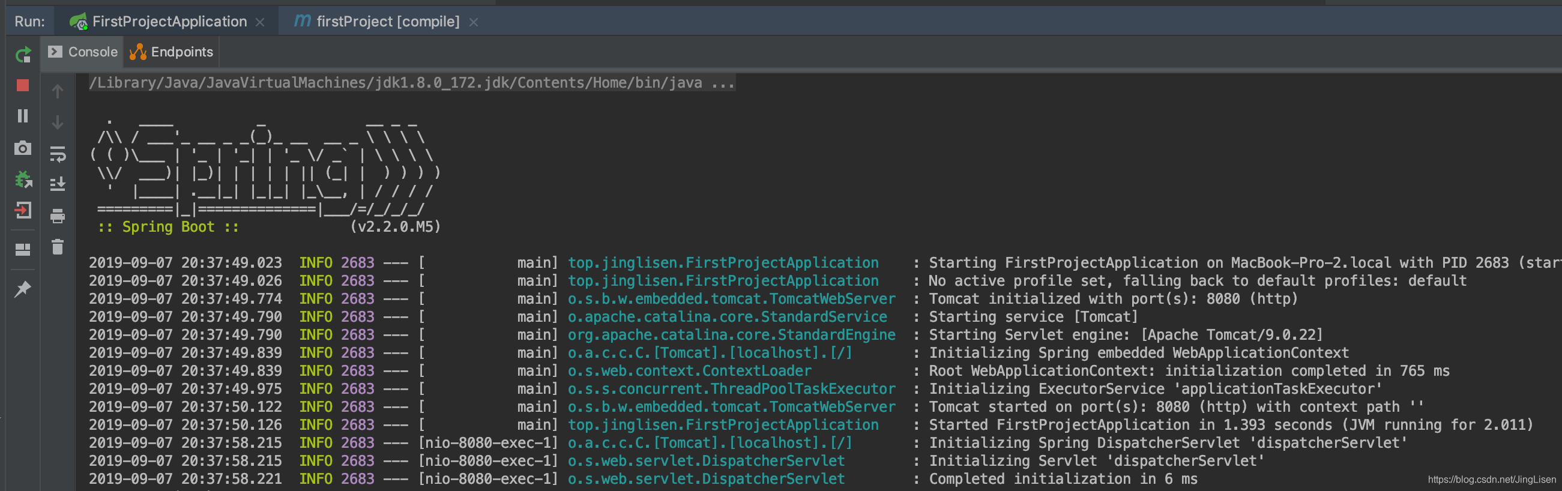Viewport: 1562px width, 491px height.
Task: Click 'Initializing Servlet dispatcherServlet' message
Action: click(x=1097, y=461)
